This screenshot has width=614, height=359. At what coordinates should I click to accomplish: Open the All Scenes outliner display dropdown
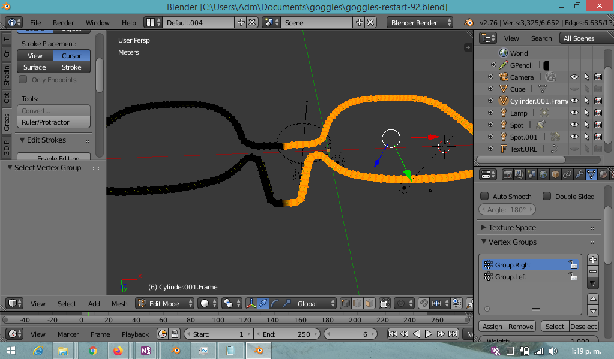(x=586, y=38)
